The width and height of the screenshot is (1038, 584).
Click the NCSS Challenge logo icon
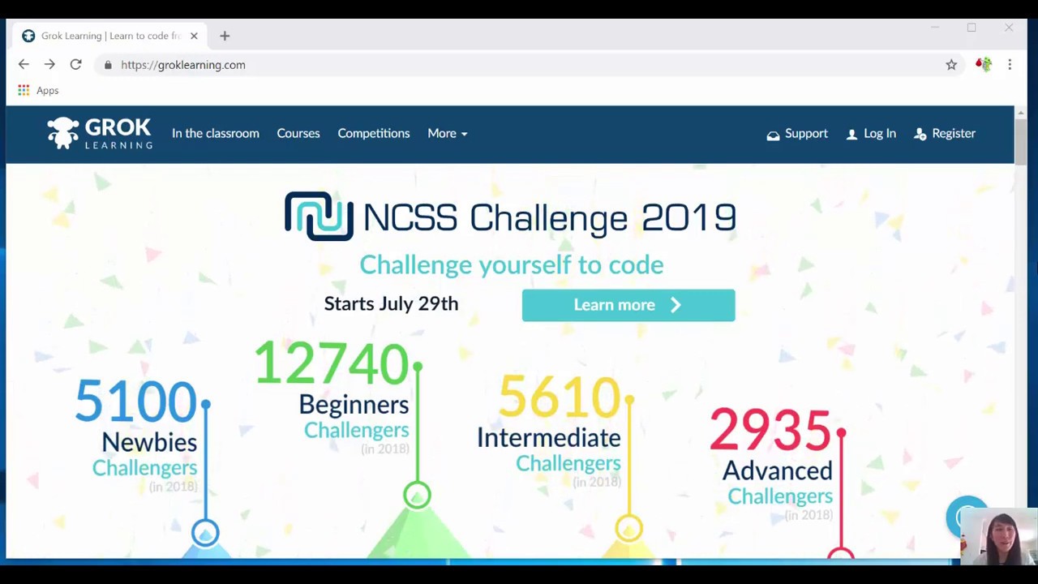coord(319,216)
